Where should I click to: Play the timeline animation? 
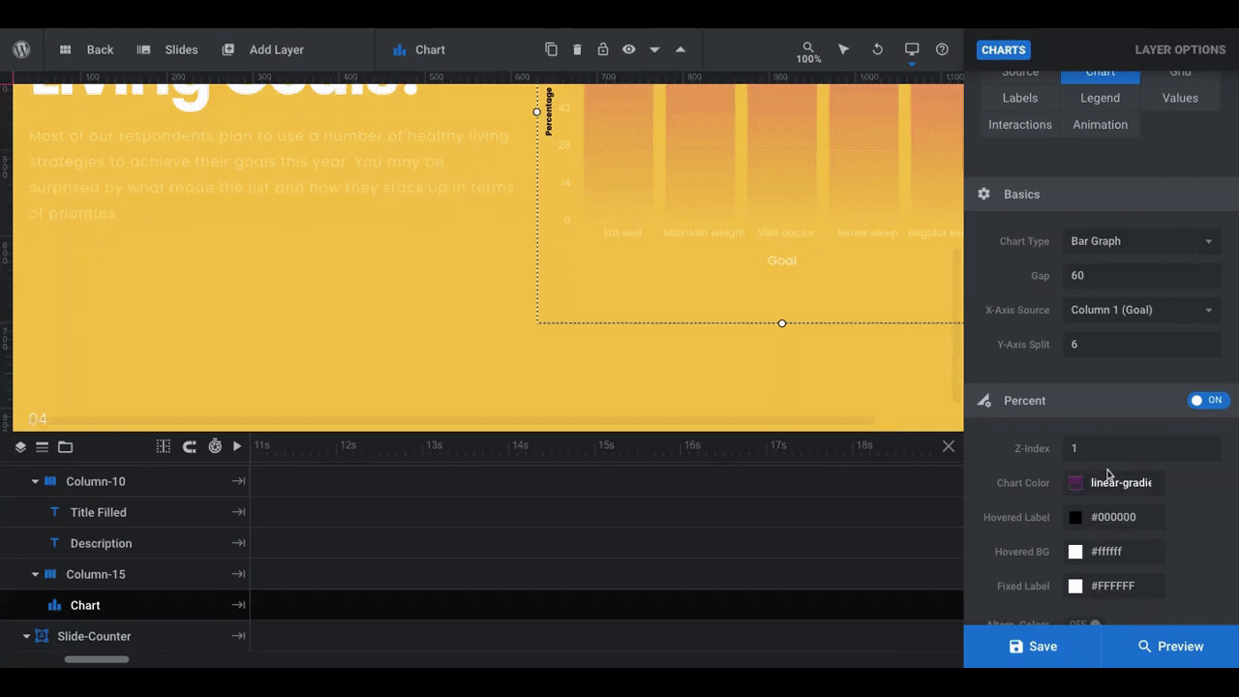(x=237, y=446)
